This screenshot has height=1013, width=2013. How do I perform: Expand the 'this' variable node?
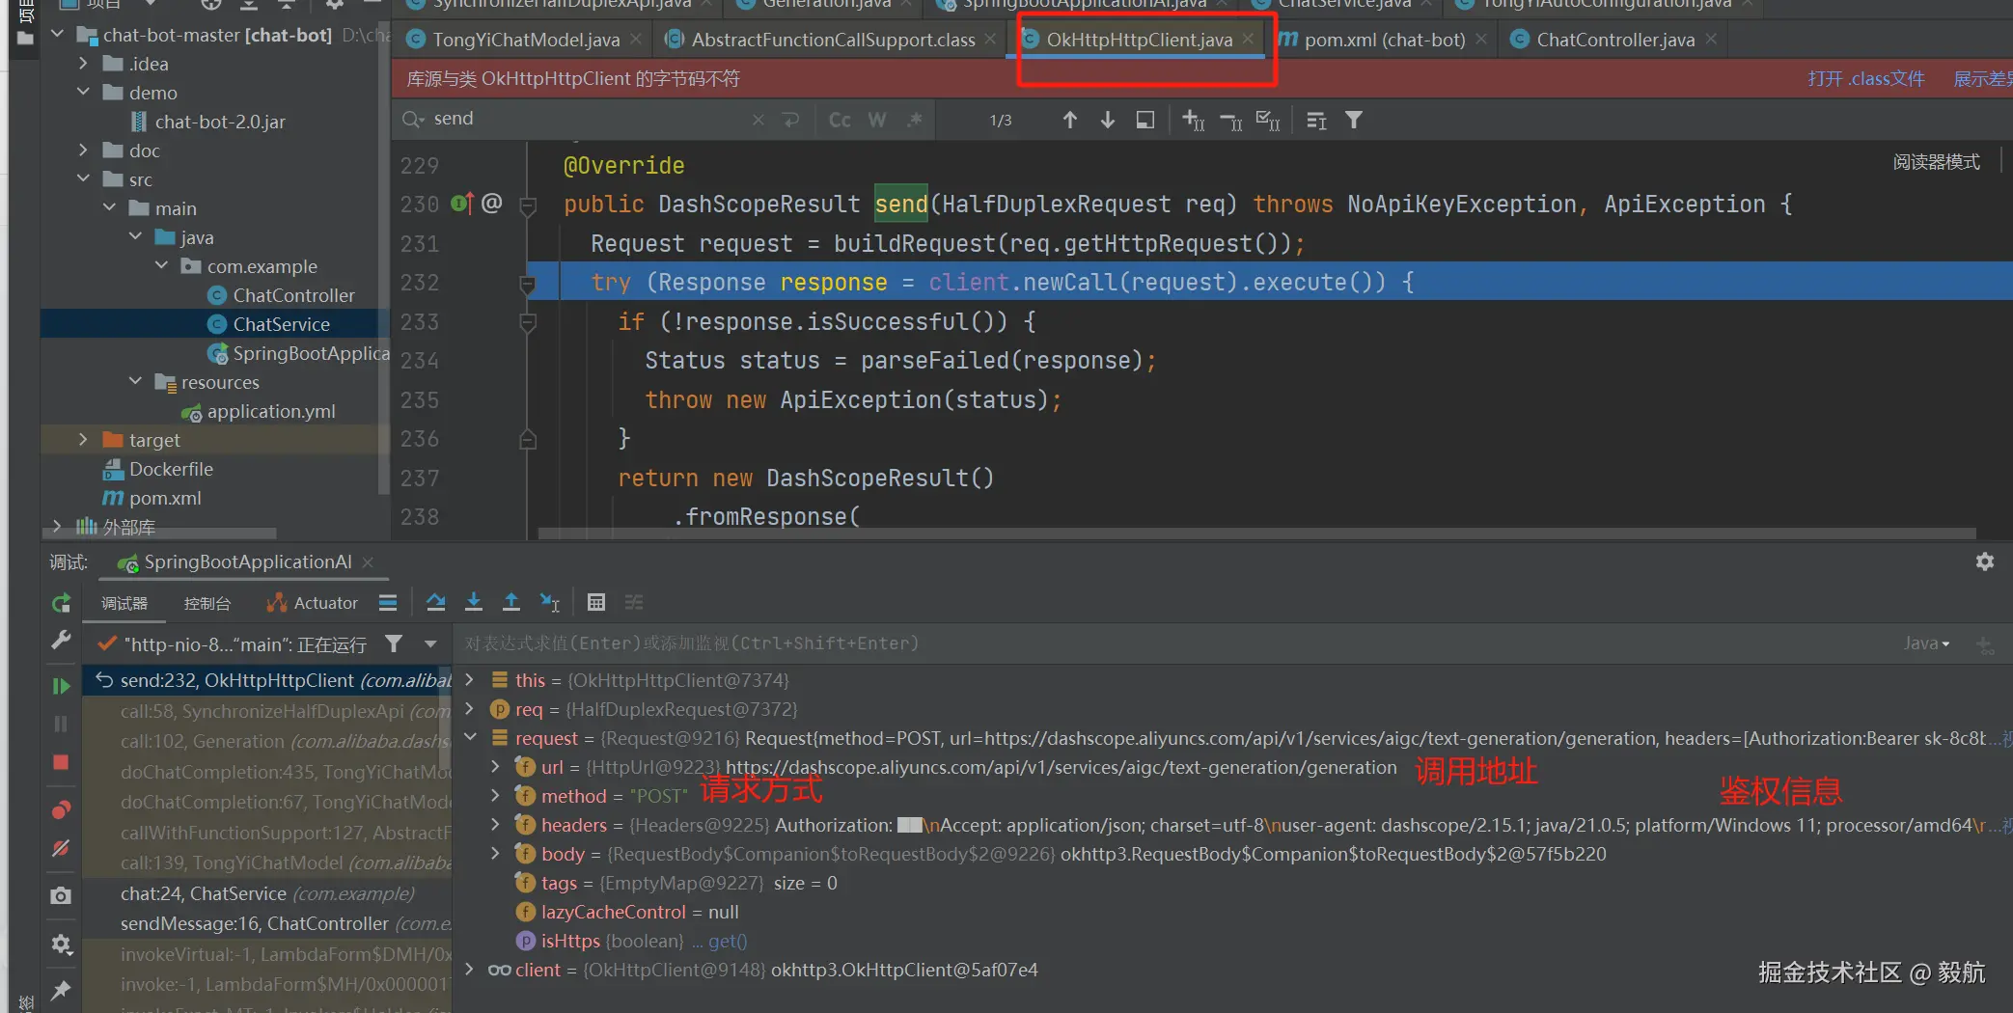[x=470, y=679]
